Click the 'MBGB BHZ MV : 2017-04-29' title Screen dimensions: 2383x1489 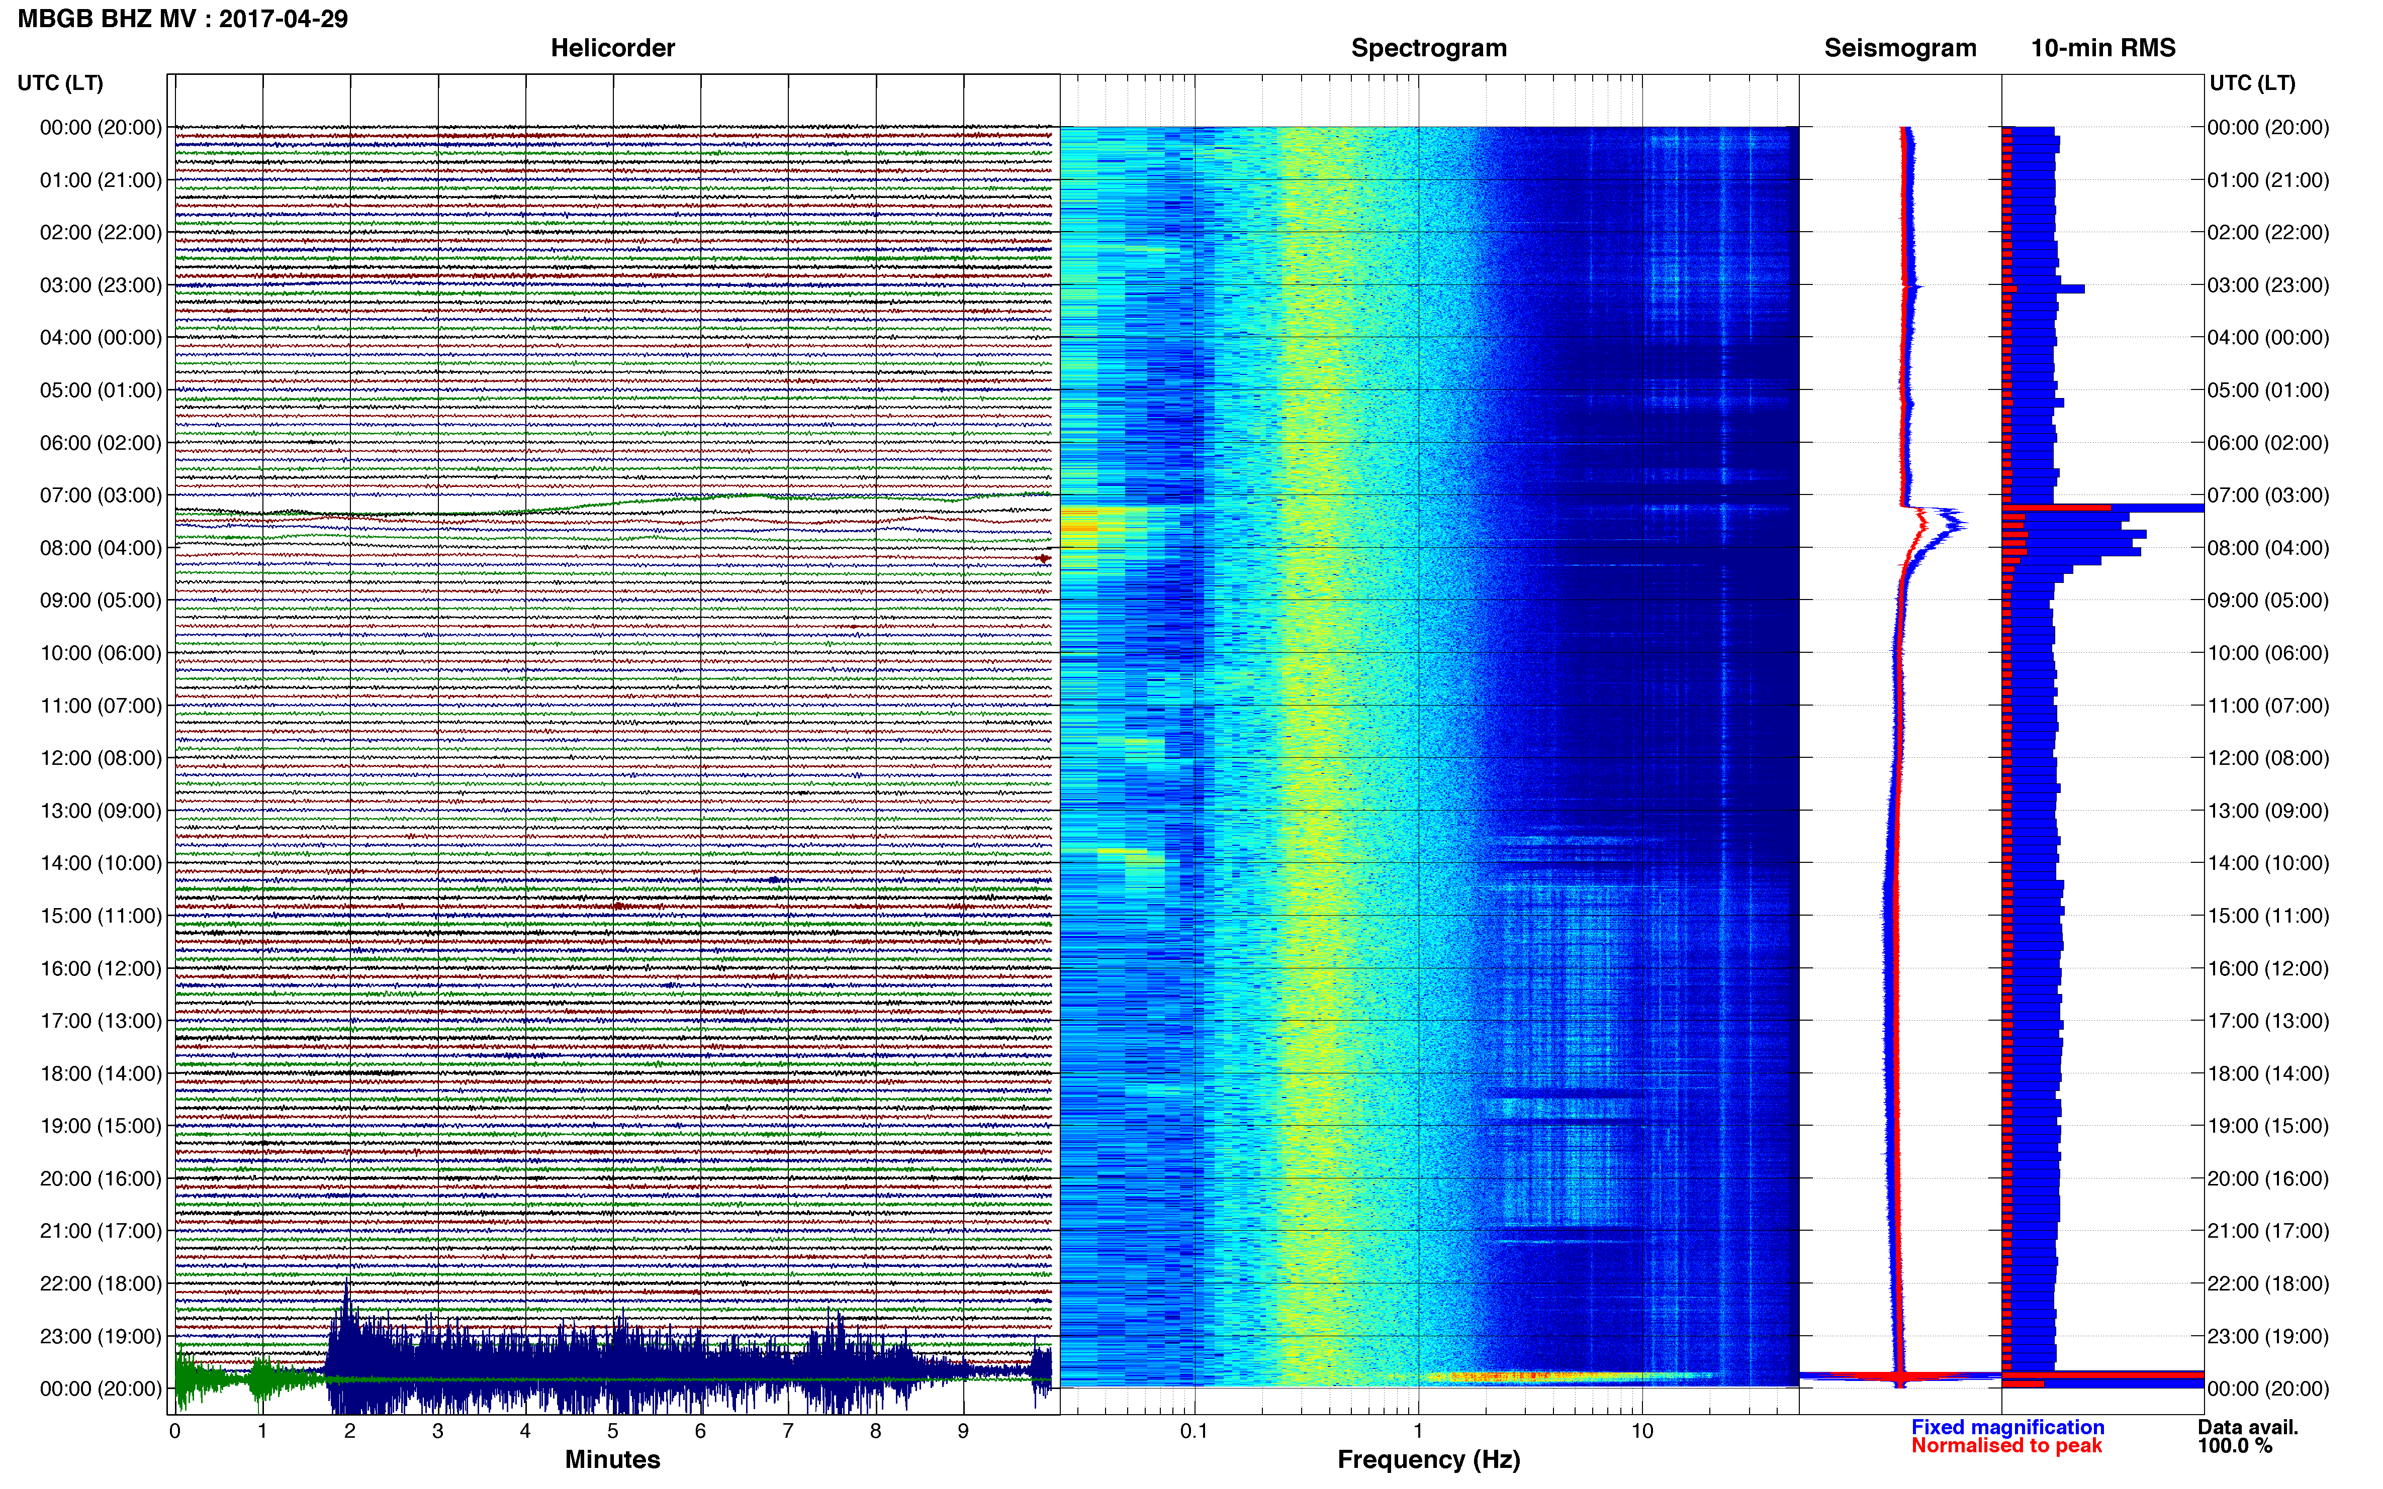click(182, 19)
